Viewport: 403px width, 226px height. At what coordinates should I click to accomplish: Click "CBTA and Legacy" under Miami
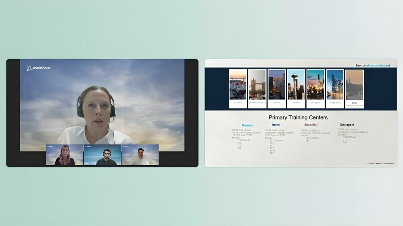click(274, 130)
